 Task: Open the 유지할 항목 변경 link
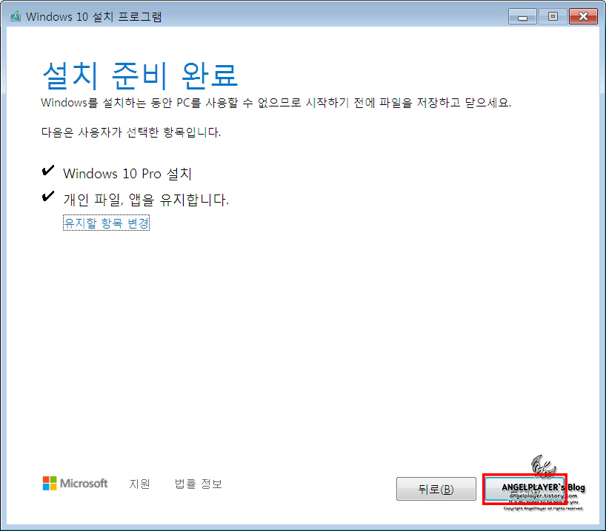tap(106, 223)
